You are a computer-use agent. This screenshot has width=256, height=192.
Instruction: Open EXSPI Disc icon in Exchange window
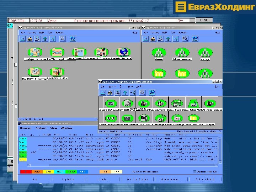pyautogui.click(x=177, y=103)
